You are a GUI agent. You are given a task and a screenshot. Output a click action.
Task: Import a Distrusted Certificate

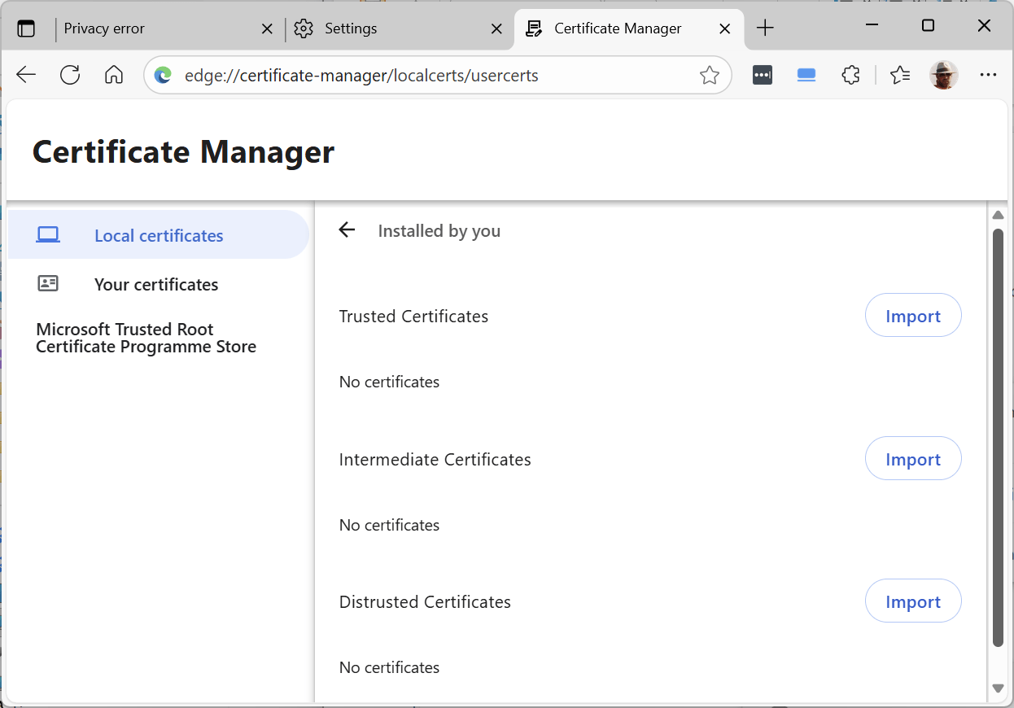pyautogui.click(x=912, y=601)
